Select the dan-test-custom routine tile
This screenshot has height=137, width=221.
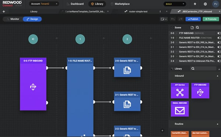point(200,134)
